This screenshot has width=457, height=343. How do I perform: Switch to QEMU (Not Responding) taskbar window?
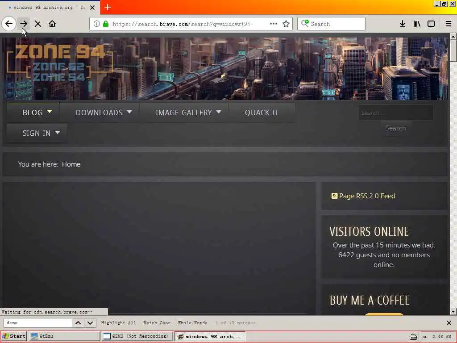pyautogui.click(x=137, y=336)
